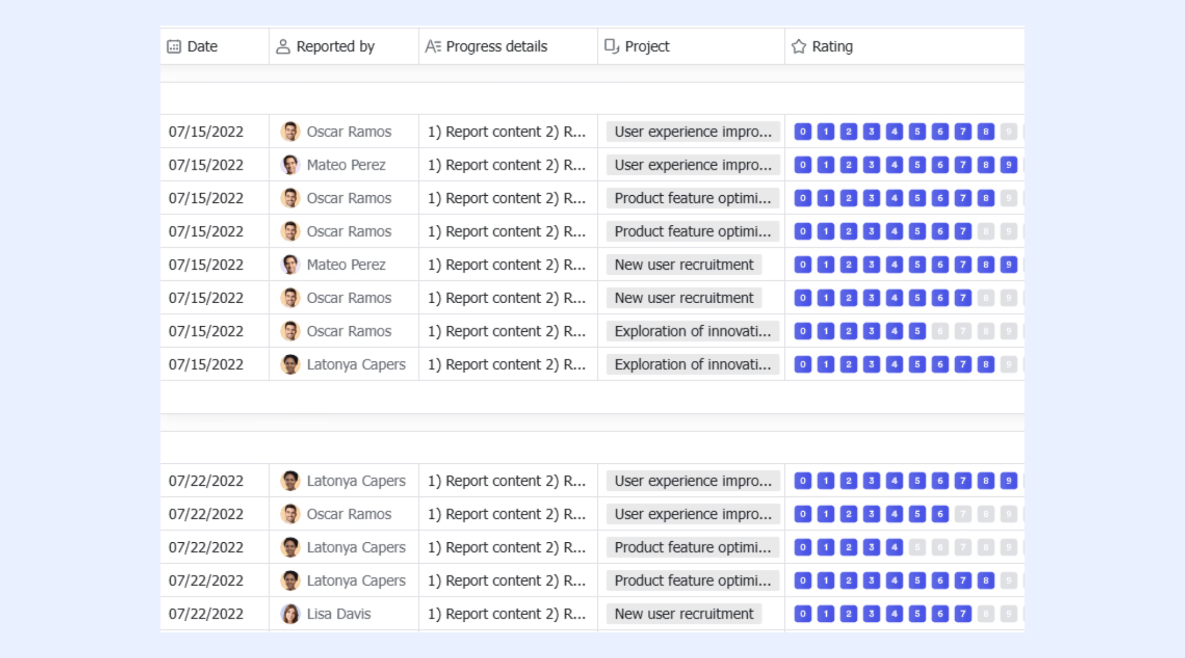Viewport: 1185px width, 658px height.
Task: Click Mateo Perez's name in User experience row
Action: pos(346,164)
